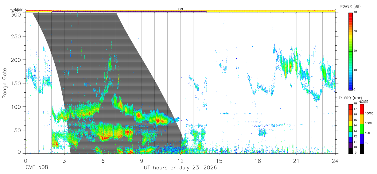Click the 250 tick on Range Gate axis
Screen dimensions: 377x174
(x=16, y=36)
